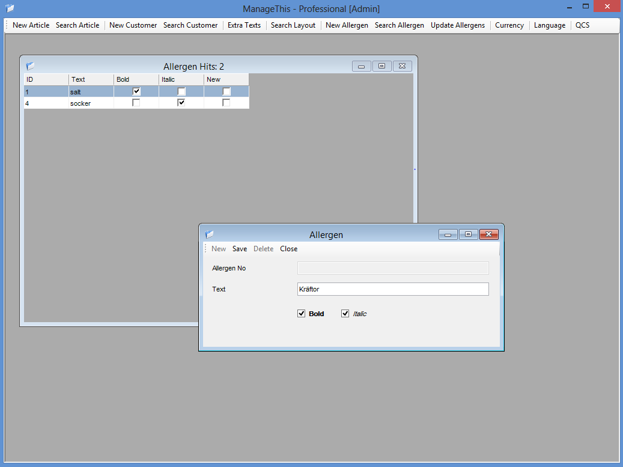The height and width of the screenshot is (467, 623).
Task: Click the Allergen dialog window icon
Action: coord(209,234)
